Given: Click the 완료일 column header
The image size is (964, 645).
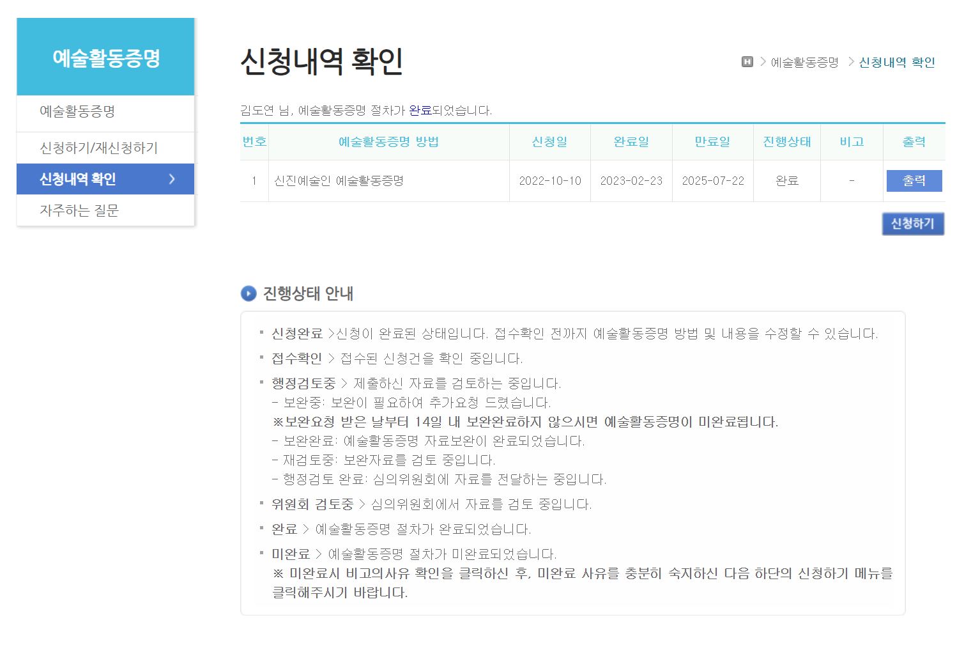Looking at the screenshot, I should point(631,142).
